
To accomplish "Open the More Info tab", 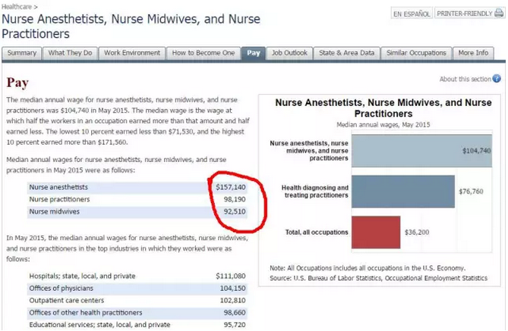I will coord(473,53).
